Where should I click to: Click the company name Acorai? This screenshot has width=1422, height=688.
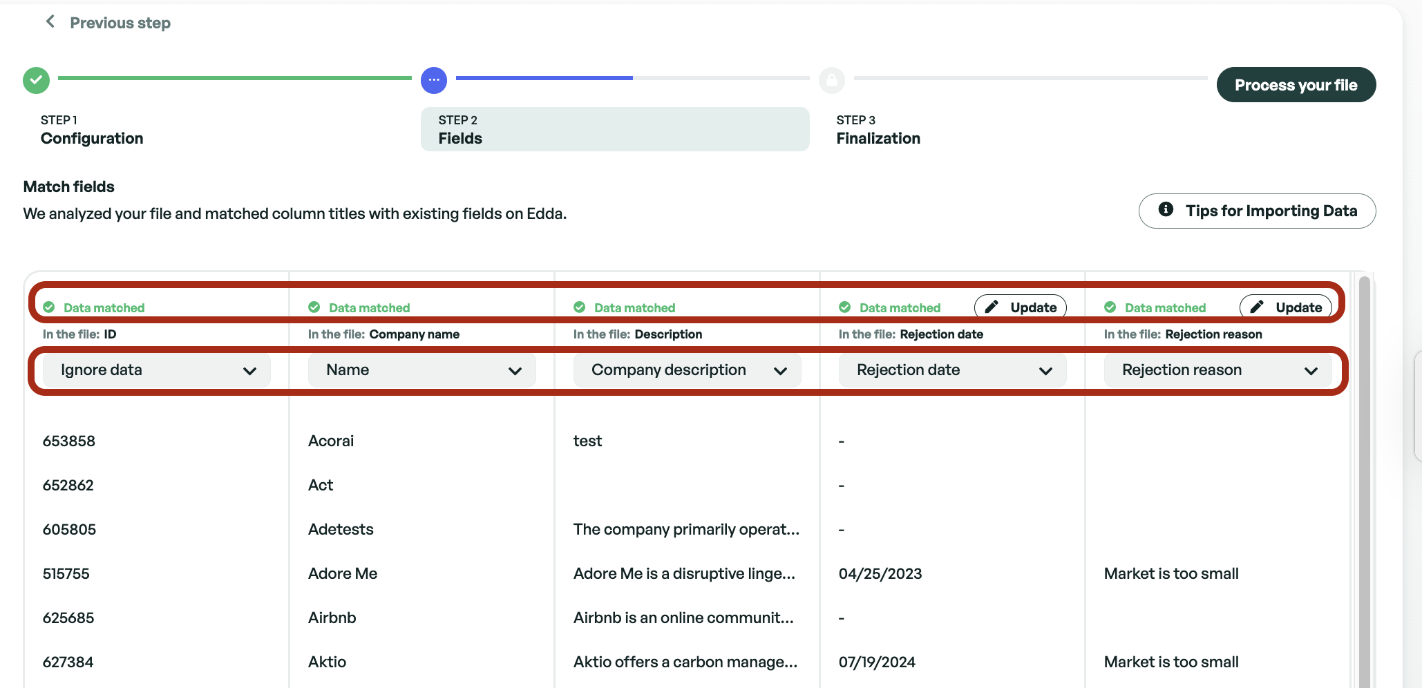331,441
